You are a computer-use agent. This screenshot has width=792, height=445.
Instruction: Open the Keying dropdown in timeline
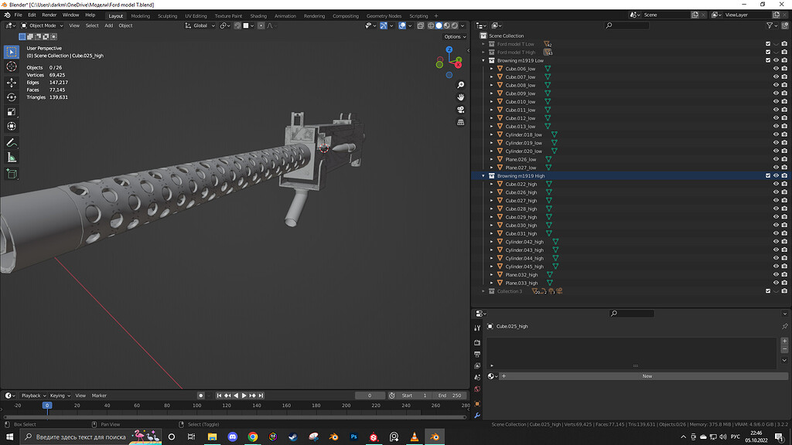pyautogui.click(x=60, y=396)
